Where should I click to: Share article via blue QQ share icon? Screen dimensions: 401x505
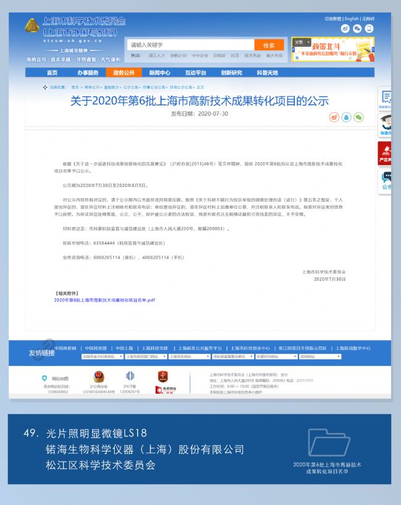point(346,117)
